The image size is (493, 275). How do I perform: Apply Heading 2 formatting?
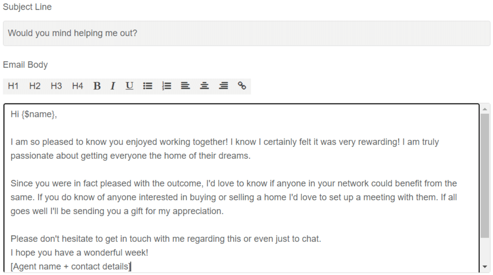[x=35, y=86]
